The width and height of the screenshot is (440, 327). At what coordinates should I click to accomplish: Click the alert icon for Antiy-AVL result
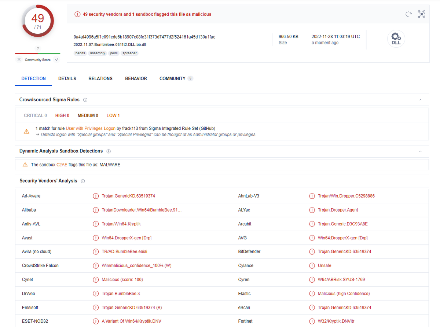tap(96, 224)
